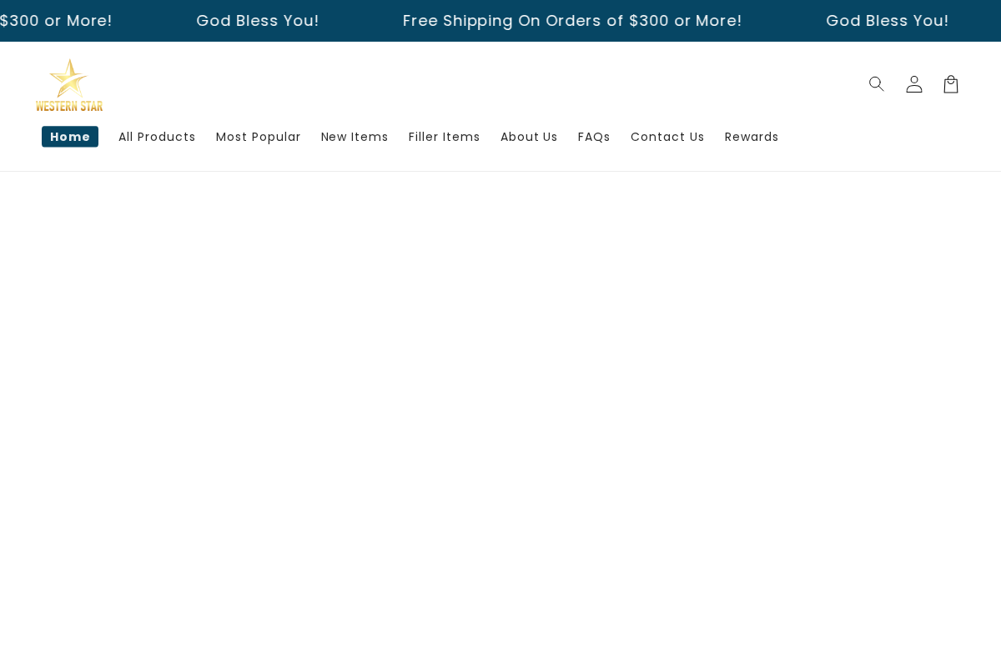This screenshot has height=667, width=1001.
Task: Open the FAQs page
Action: (x=594, y=137)
